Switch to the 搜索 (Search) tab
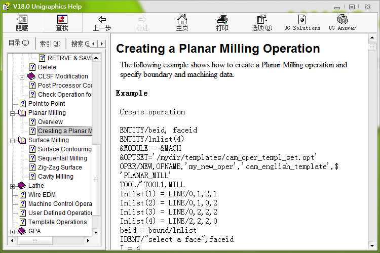 coord(79,44)
